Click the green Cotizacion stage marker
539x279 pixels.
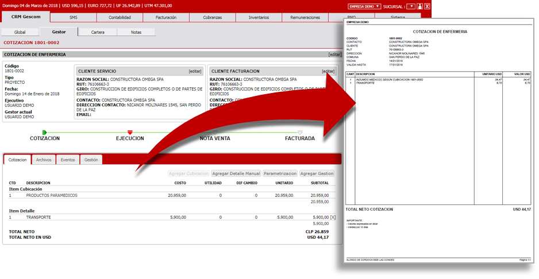click(45, 133)
